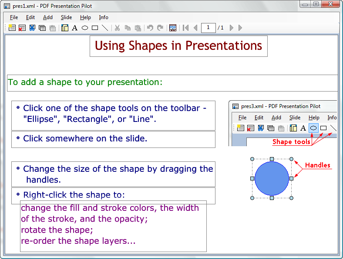Click the New Slide toolbar icon
The height and width of the screenshot is (259, 343).
(x=12, y=28)
